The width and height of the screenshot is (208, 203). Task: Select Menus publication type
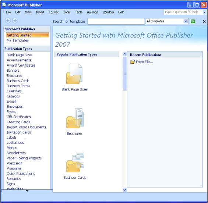12,148
